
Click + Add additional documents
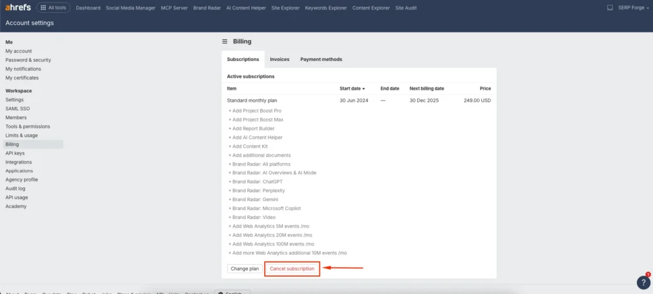tap(260, 155)
